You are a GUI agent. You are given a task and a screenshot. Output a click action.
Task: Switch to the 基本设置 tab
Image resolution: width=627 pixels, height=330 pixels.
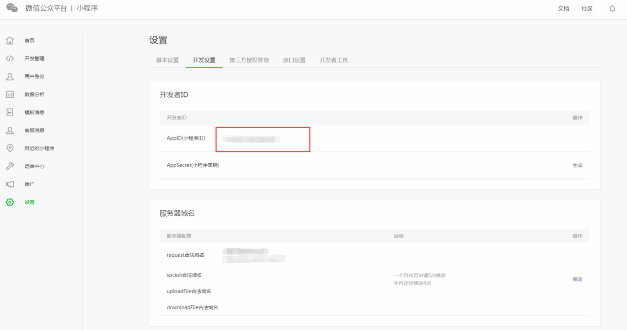(167, 60)
